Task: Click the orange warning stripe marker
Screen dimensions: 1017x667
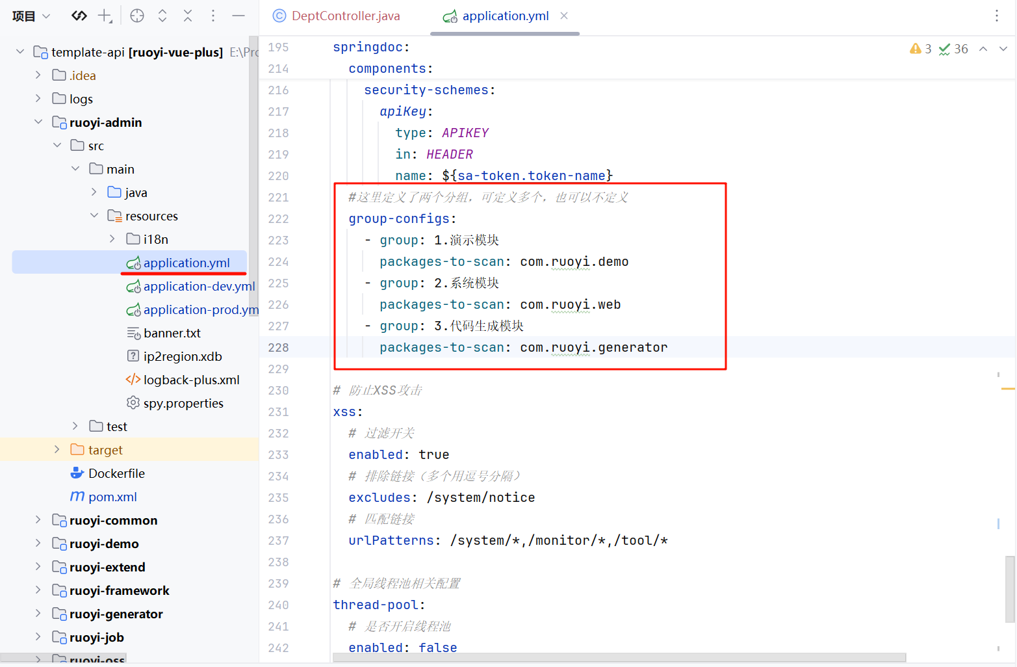Action: pos(1008,389)
